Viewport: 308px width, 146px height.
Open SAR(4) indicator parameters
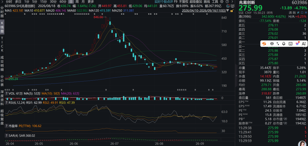pyautogui.click(x=13, y=135)
